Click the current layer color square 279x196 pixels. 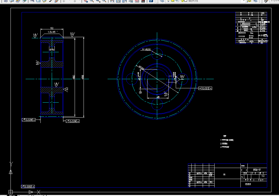point(186,1)
